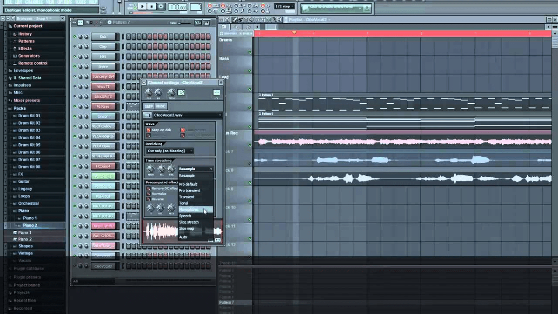Select the Pencil draw tool in the Playlist toolbar

[235, 20]
